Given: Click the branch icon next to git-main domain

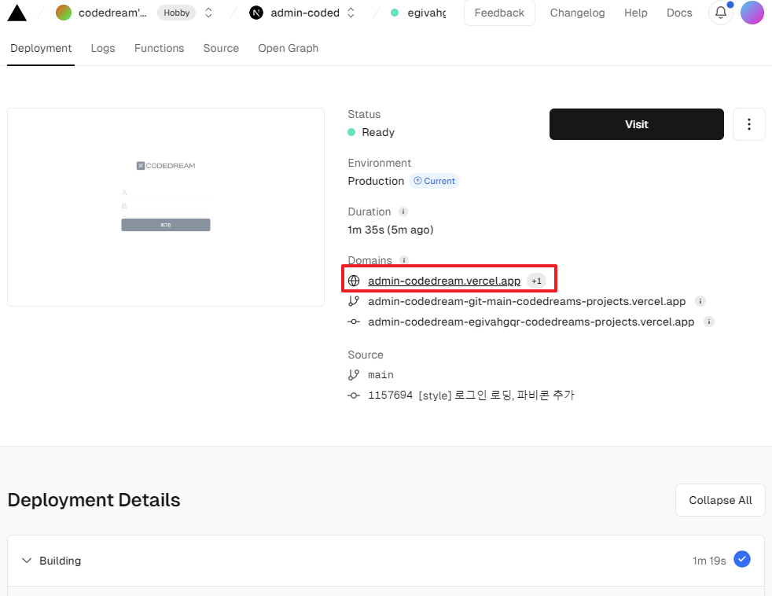Looking at the screenshot, I should (x=354, y=301).
